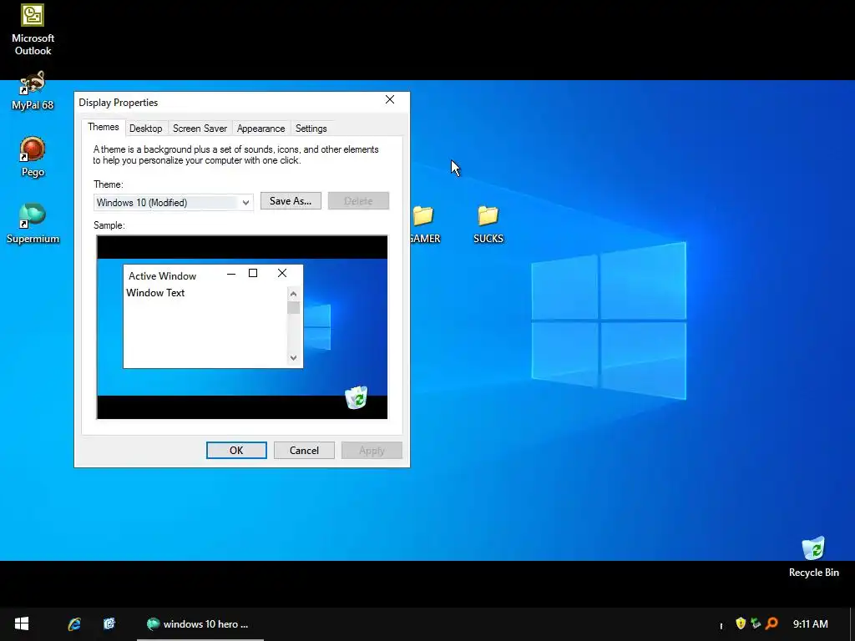Open the Start menu Windows logo

21,624
